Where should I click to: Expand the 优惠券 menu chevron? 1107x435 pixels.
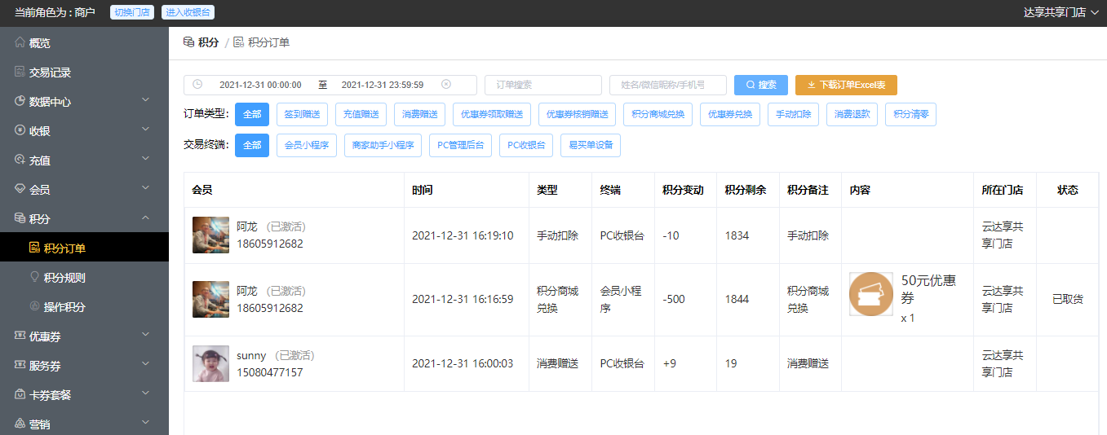pos(145,336)
